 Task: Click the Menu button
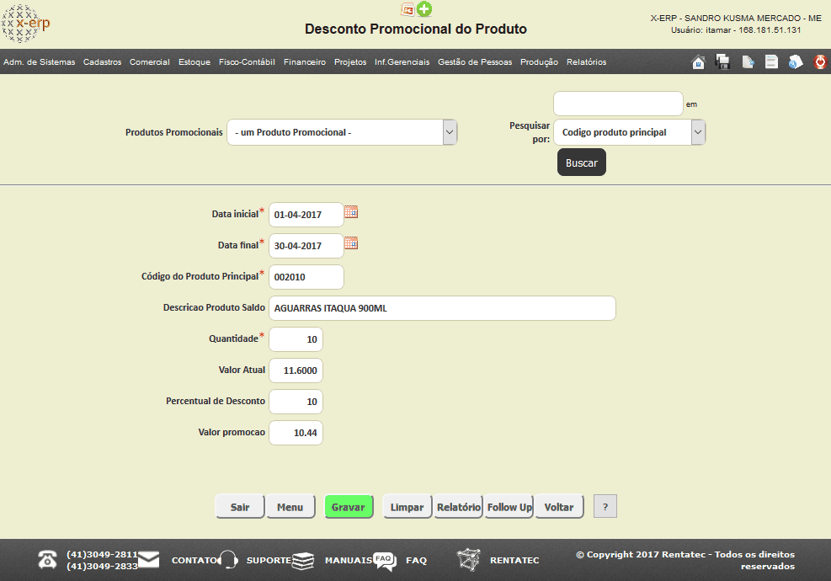[x=290, y=507]
